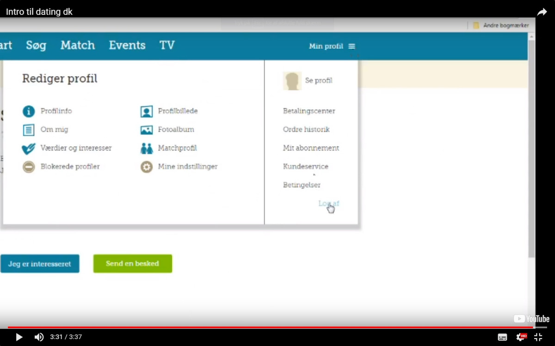The image size is (555, 346).
Task: Click the video title Intro til dating dk
Action: [39, 12]
